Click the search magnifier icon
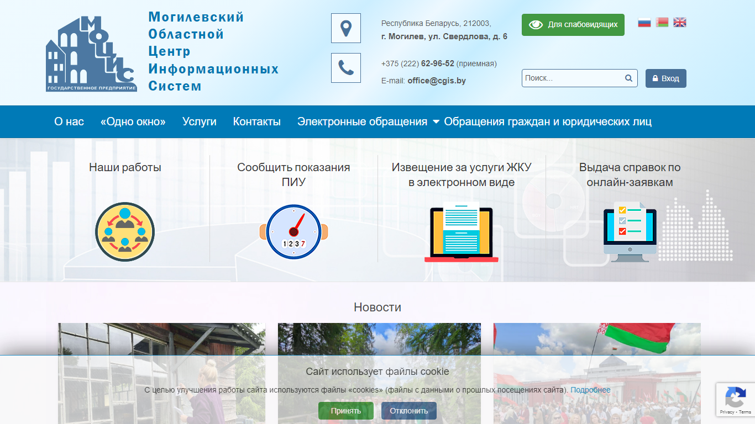 628,78
